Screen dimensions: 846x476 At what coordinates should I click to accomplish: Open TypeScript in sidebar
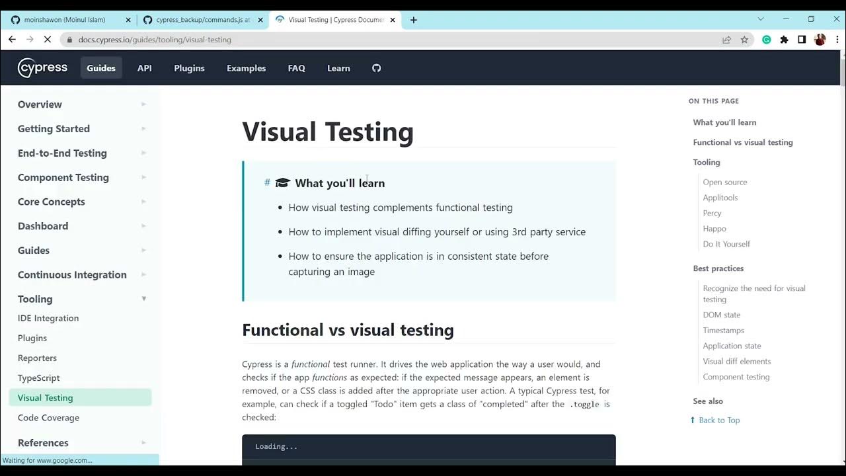(x=39, y=377)
